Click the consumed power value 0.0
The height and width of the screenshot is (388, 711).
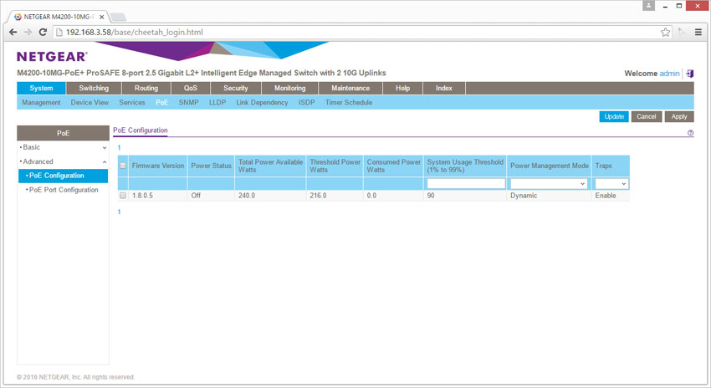(372, 196)
